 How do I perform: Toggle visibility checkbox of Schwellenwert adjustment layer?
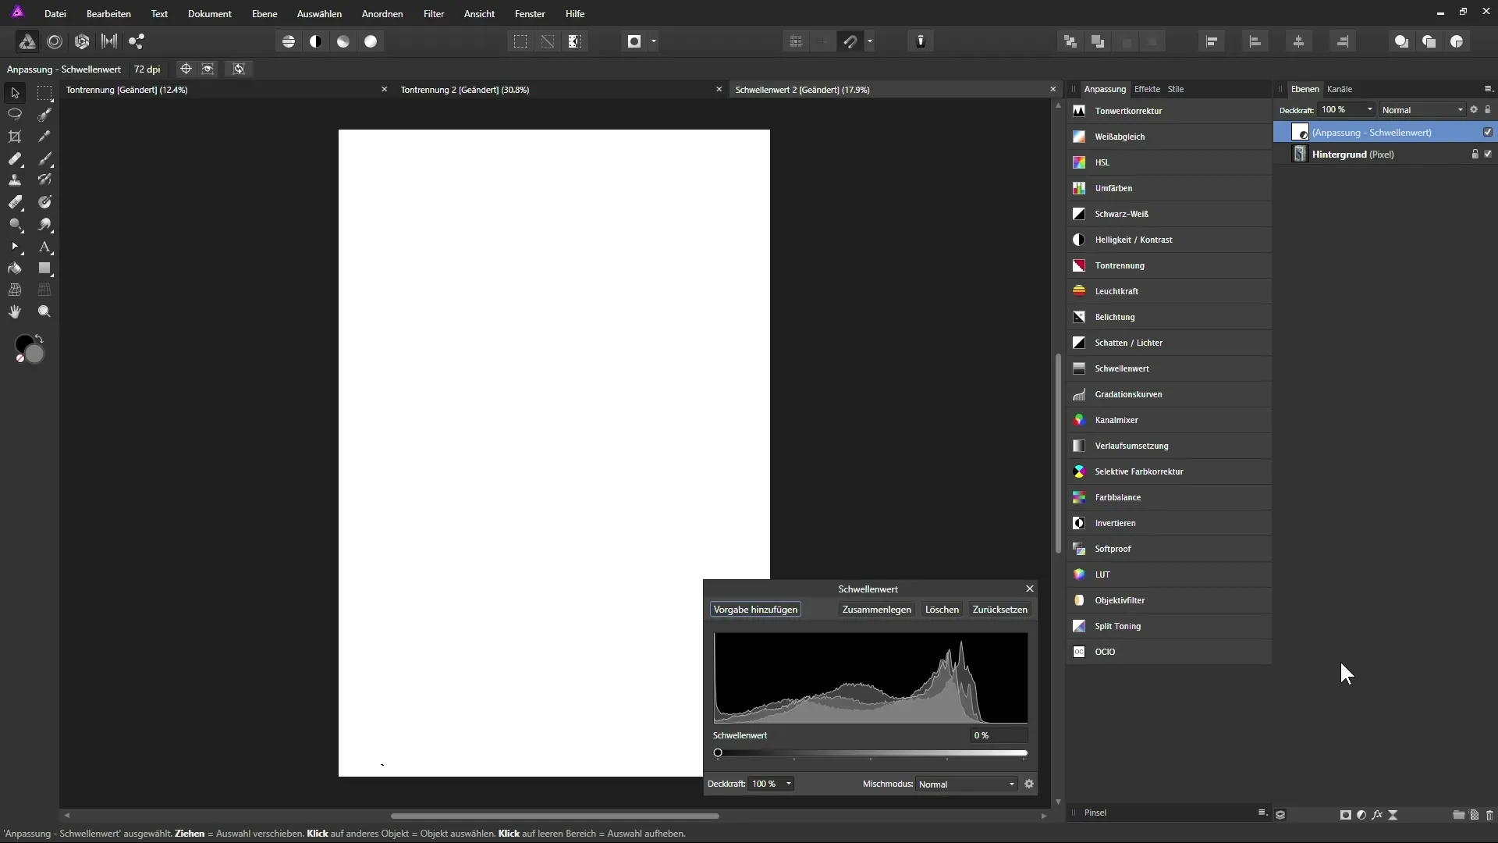click(1488, 132)
